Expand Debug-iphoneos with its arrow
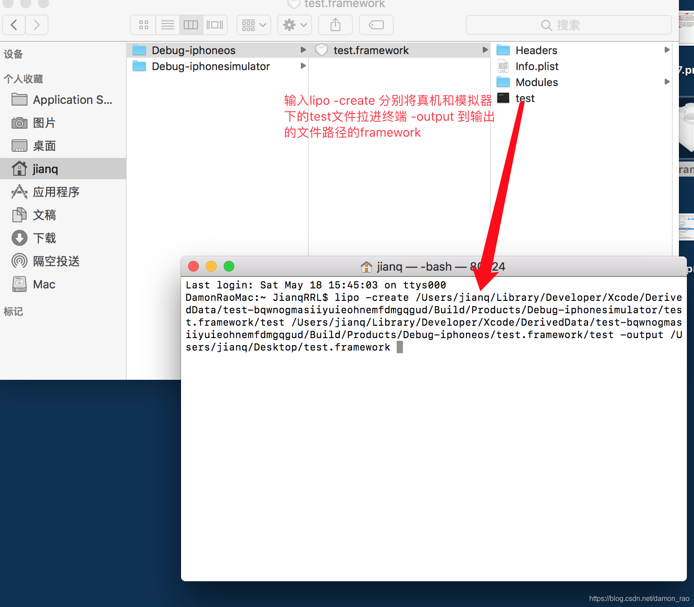Viewport: 694px width, 607px height. tap(303, 50)
